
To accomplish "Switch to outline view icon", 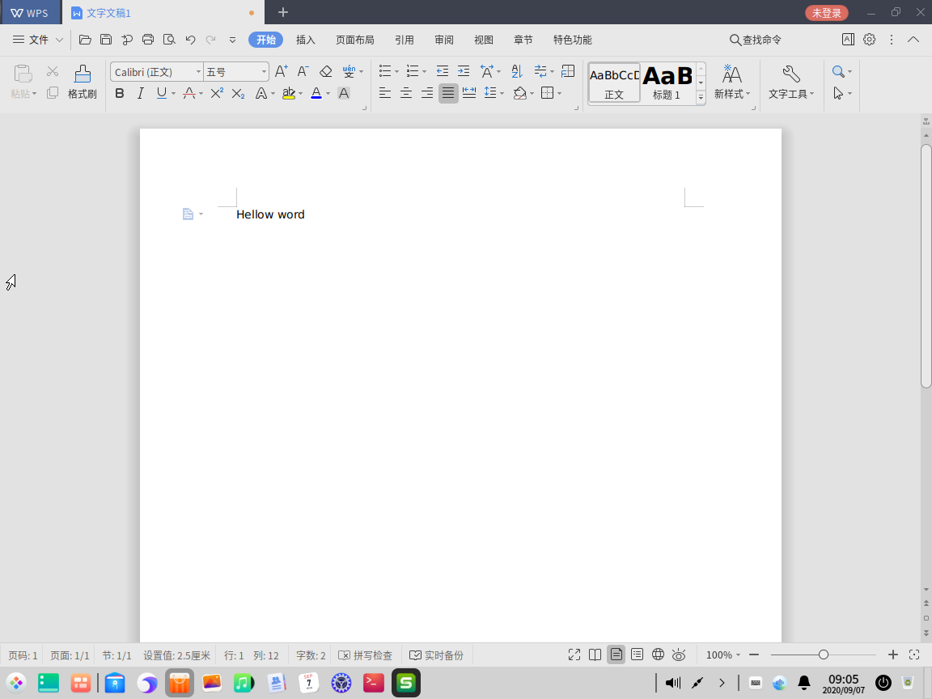I will (638, 655).
